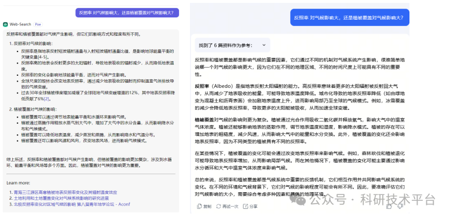Open citation [2] after 低贡献了6%
Image resolution: width=450 pixels, height=217 pixels.
pyautogui.click(x=46, y=99)
